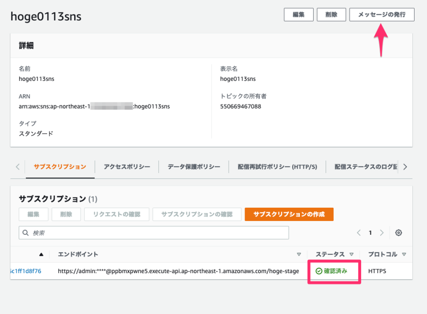
Task: Click the pagination right arrow chevron
Action: pos(382,233)
